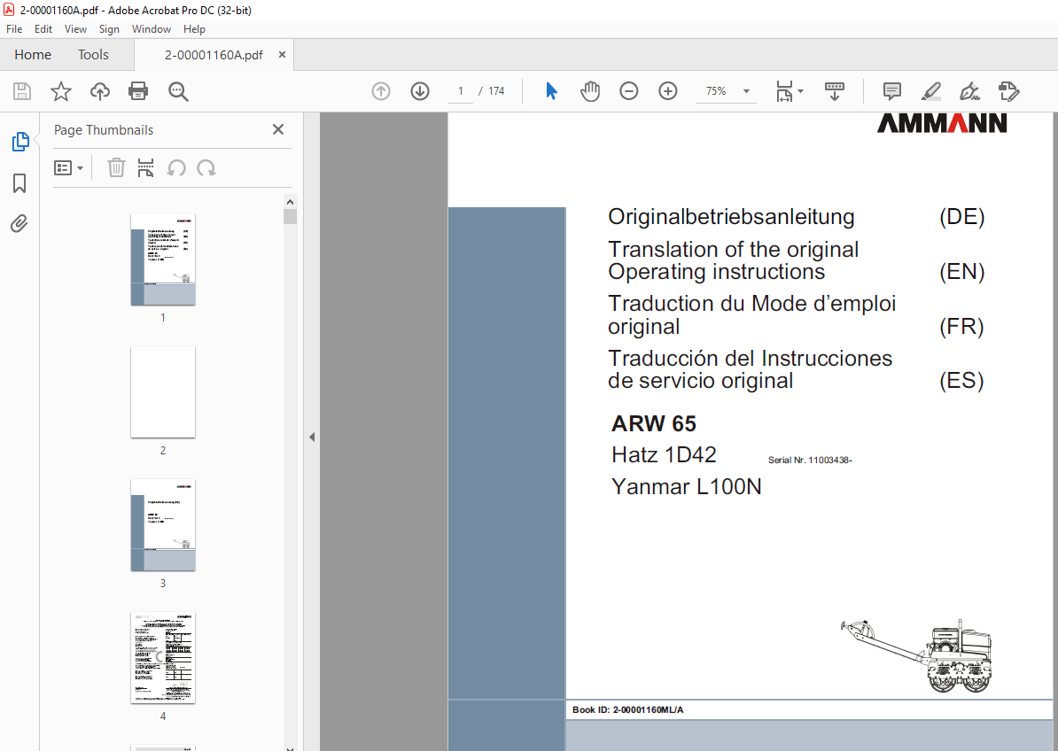This screenshot has height=751, width=1058.
Task: Select the 2-00001160A.pdf document tab
Action: point(214,55)
